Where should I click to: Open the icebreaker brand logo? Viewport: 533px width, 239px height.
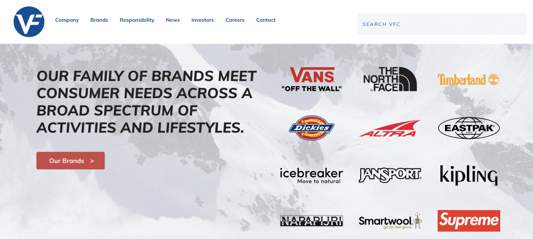tap(311, 176)
